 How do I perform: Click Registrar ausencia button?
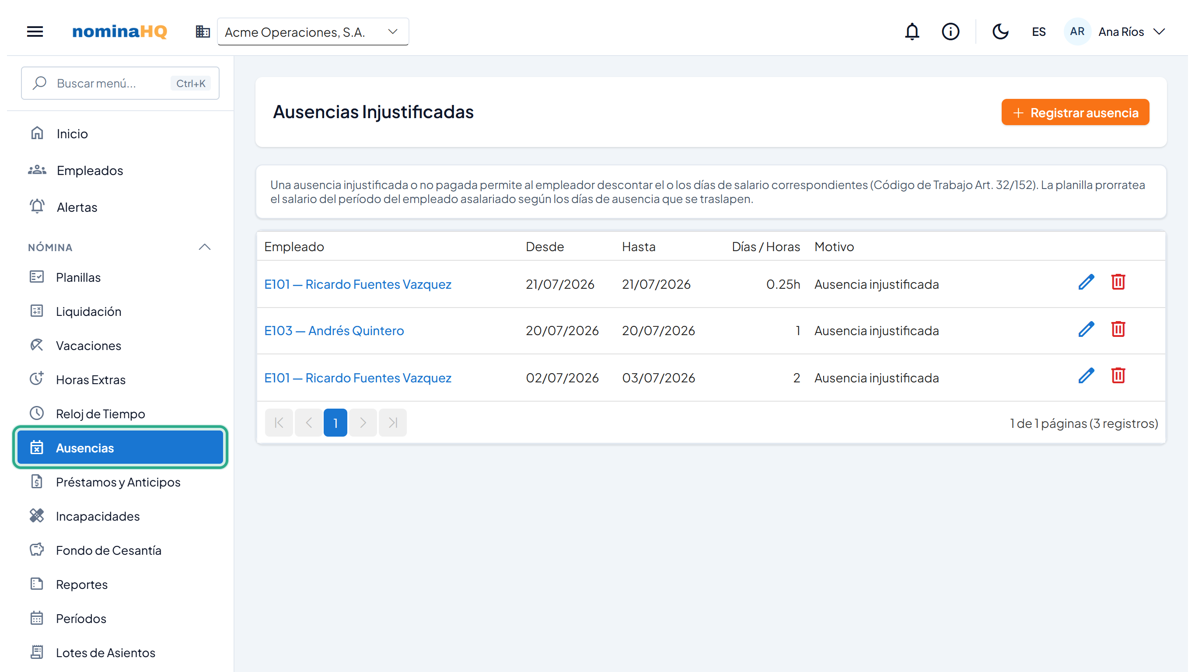coord(1075,112)
